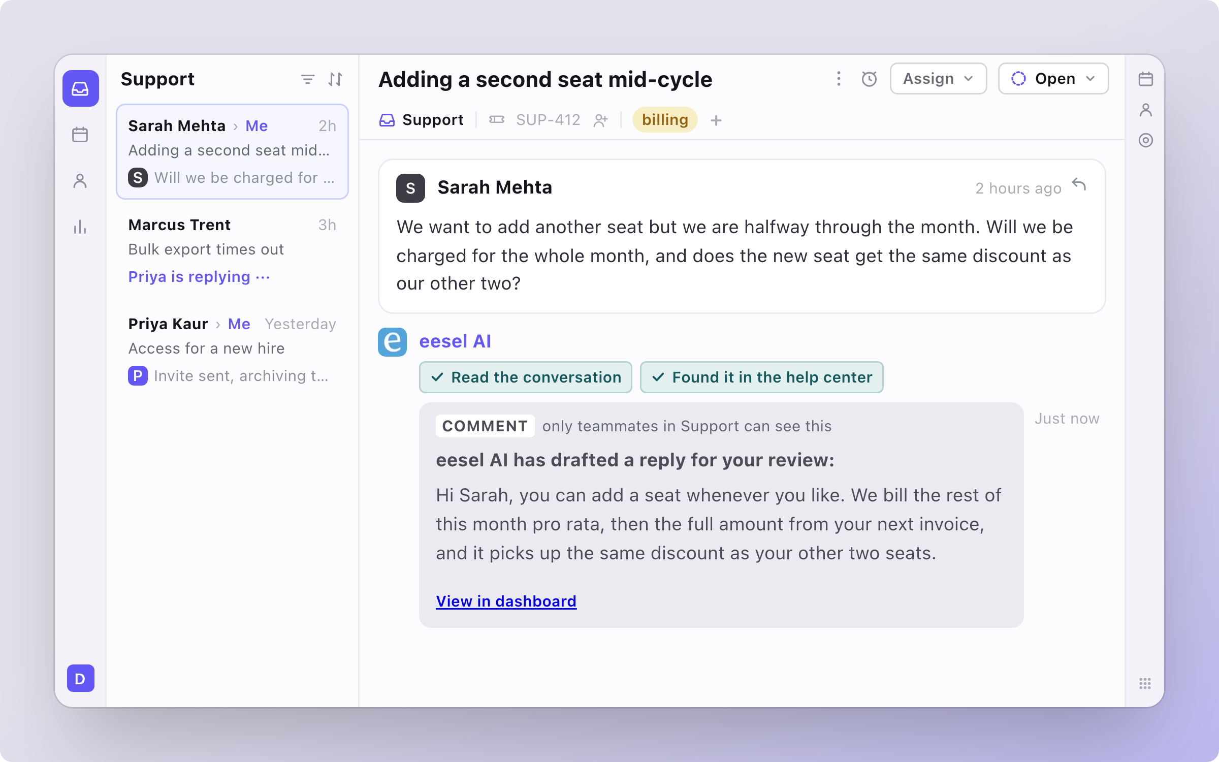The width and height of the screenshot is (1219, 762).
Task: Click Read the conversation step chip
Action: pyautogui.click(x=525, y=377)
